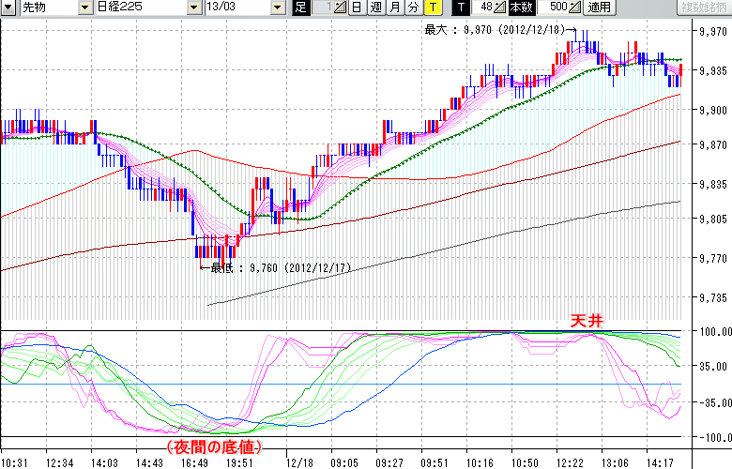Click the black T label icon
Image resolution: width=732 pixels, height=469 pixels.
point(459,8)
